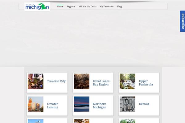This screenshot has height=123, width=185.
Task: Click the blue Subscribe side tab
Action: pyautogui.click(x=183, y=21)
